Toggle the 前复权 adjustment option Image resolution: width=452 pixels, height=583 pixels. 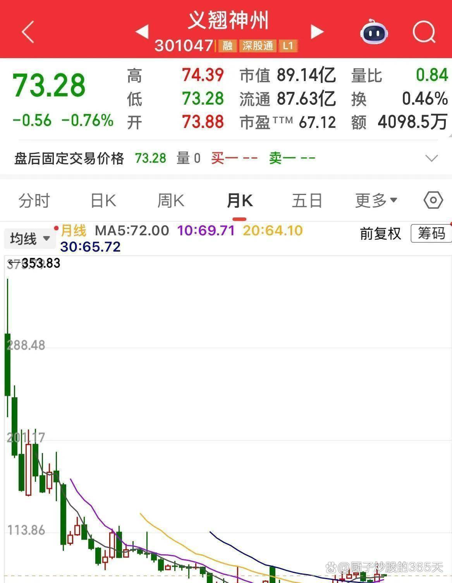click(x=380, y=234)
